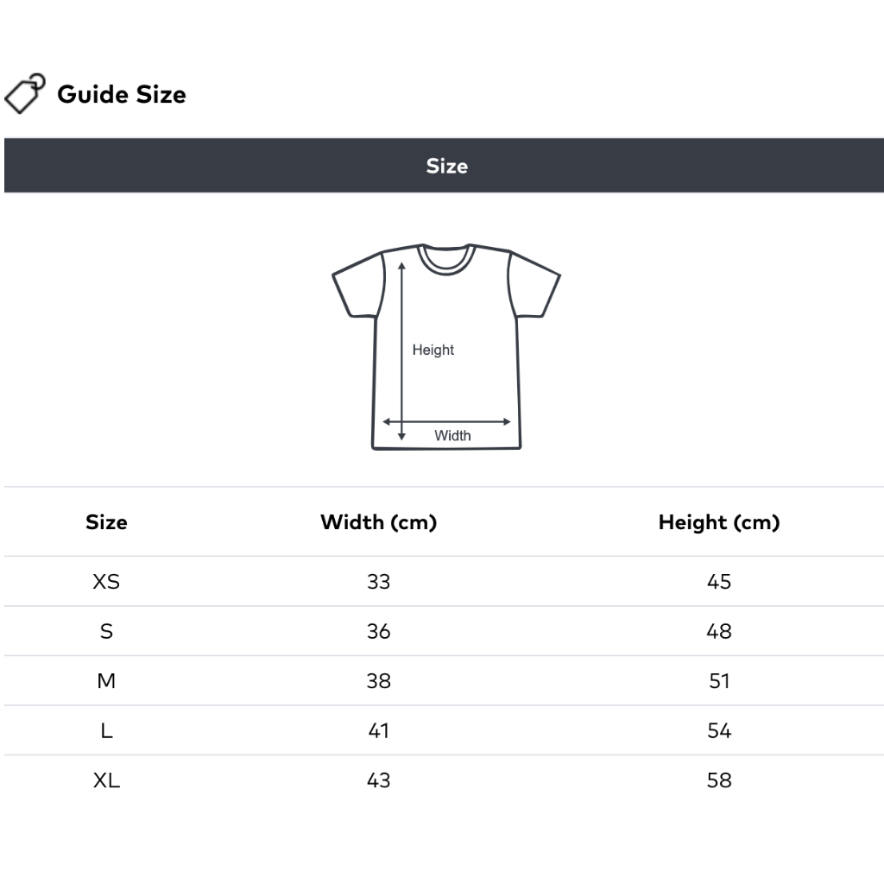Image resolution: width=884 pixels, height=884 pixels.
Task: Click the price tag icon
Action: tap(24, 93)
